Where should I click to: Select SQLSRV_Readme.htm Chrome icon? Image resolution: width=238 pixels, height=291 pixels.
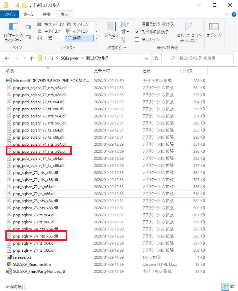point(9,264)
